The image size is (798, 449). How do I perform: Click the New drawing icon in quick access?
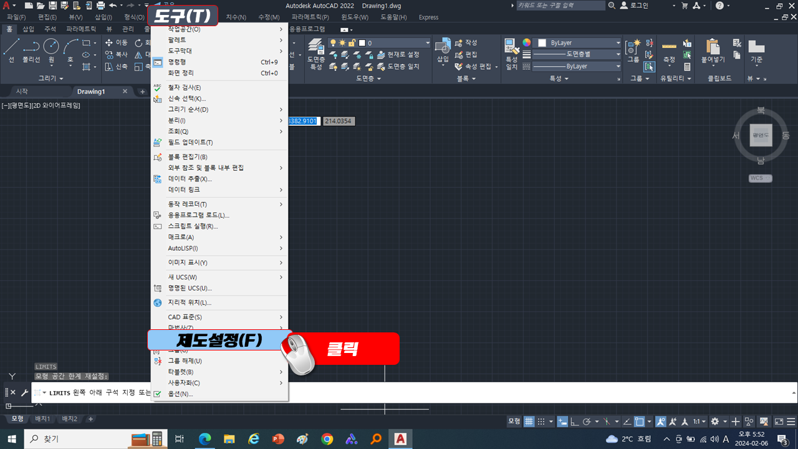[x=29, y=6]
